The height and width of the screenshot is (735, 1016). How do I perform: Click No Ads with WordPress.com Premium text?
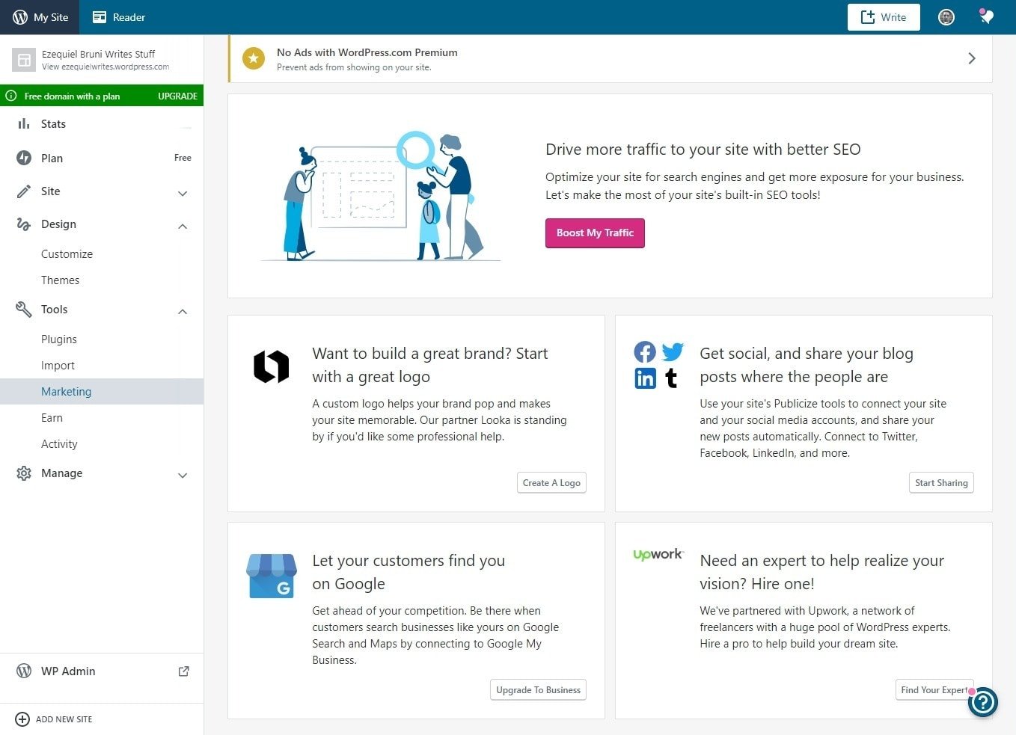tap(367, 52)
